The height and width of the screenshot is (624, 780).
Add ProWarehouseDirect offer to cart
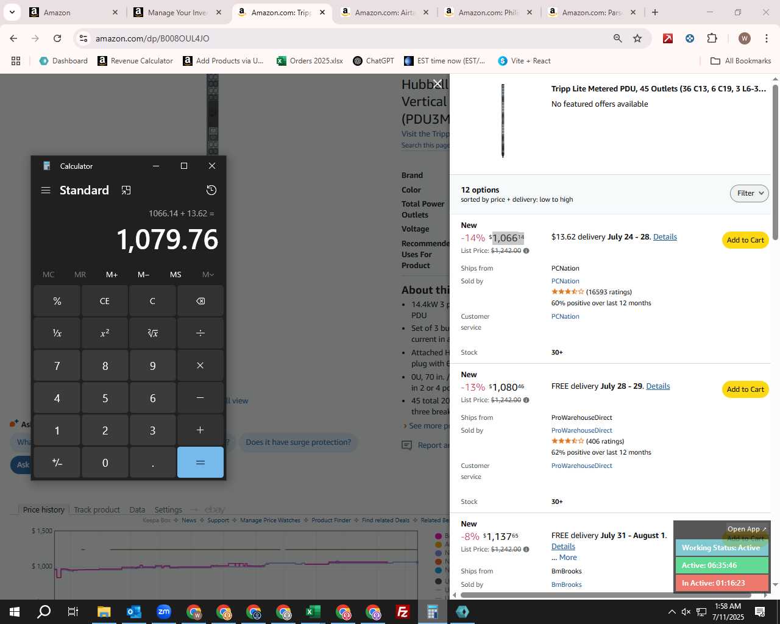[745, 389]
